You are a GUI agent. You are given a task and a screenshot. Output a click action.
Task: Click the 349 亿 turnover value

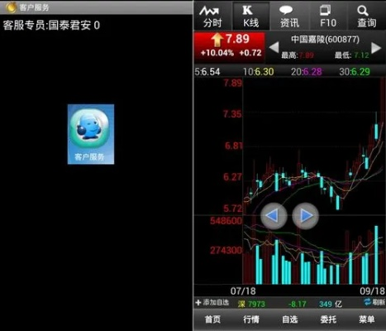[x=331, y=304]
